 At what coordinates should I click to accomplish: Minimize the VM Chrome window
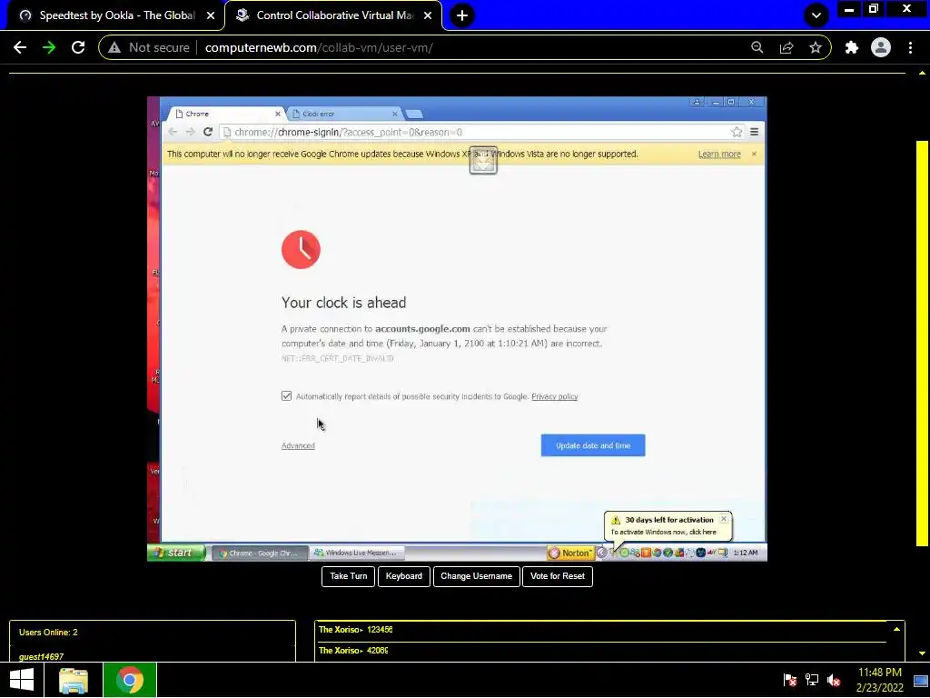[716, 102]
